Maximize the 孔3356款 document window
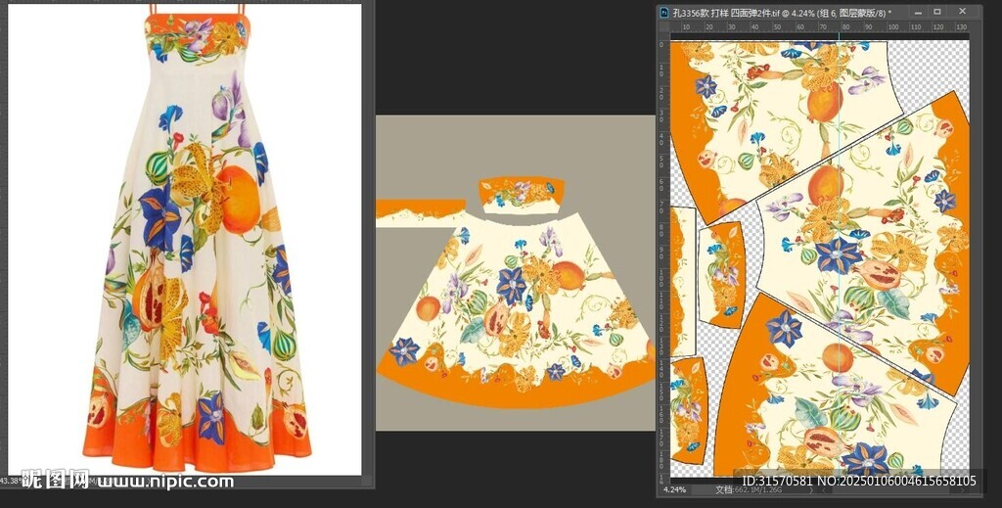The width and height of the screenshot is (1002, 508). tap(936, 12)
